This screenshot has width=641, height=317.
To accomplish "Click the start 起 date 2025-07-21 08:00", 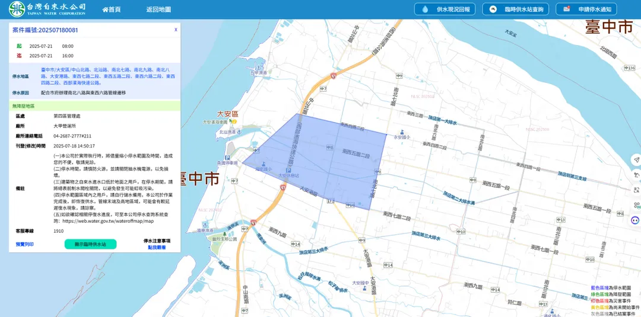I will [52, 46].
